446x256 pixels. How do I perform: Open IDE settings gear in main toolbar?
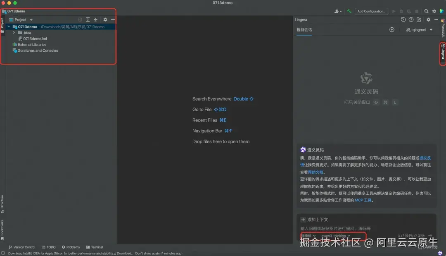(434, 11)
